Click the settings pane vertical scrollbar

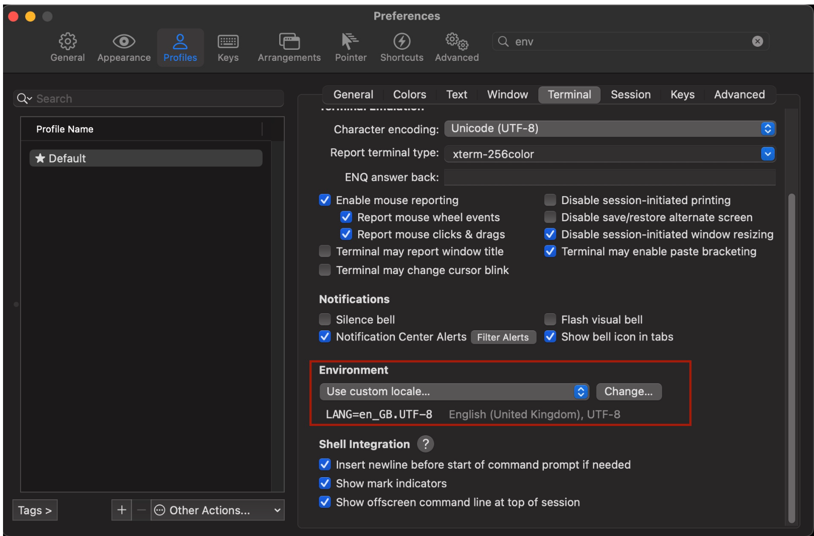pos(791,358)
